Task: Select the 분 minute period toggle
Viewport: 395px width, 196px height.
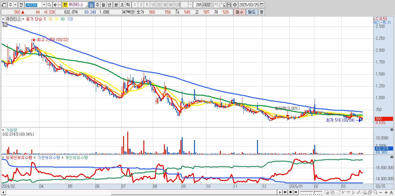Action: (116, 5)
